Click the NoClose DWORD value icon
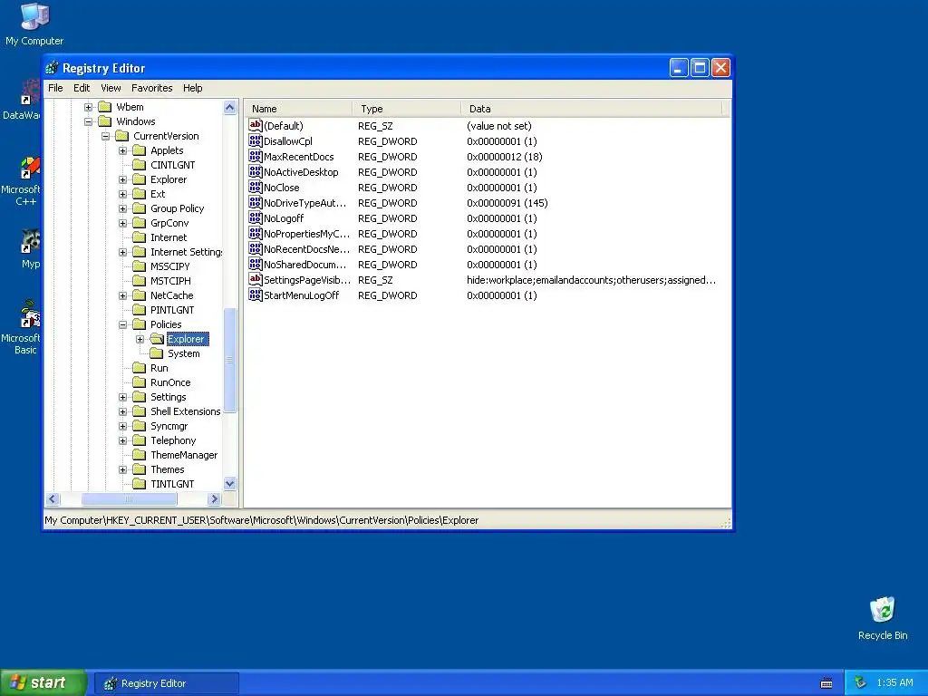Image resolution: width=928 pixels, height=696 pixels. [255, 187]
